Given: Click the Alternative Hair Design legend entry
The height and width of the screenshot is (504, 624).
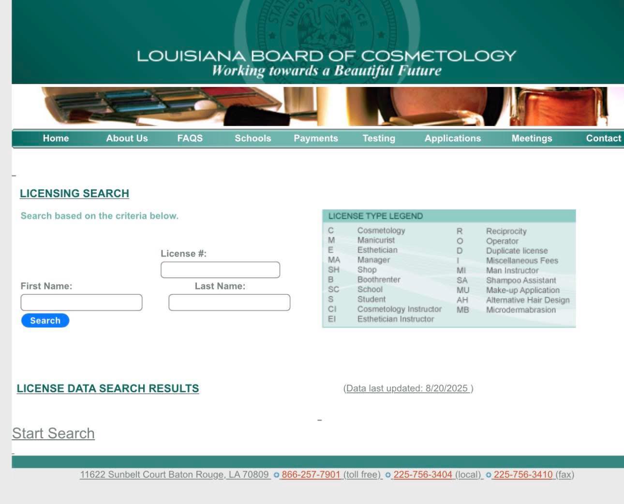Looking at the screenshot, I should [x=528, y=300].
